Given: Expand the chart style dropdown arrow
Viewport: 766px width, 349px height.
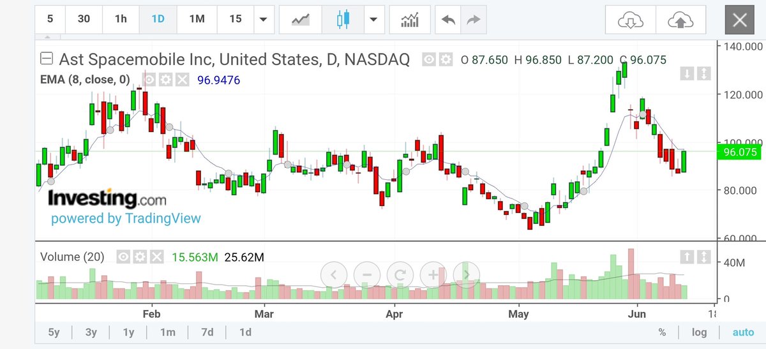Looking at the screenshot, I should [x=373, y=20].
